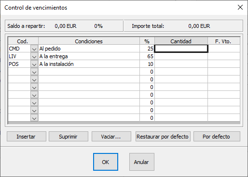248x177 pixels.
Task: Select the F. Vto. cell for A la entrega
Action: point(224,56)
